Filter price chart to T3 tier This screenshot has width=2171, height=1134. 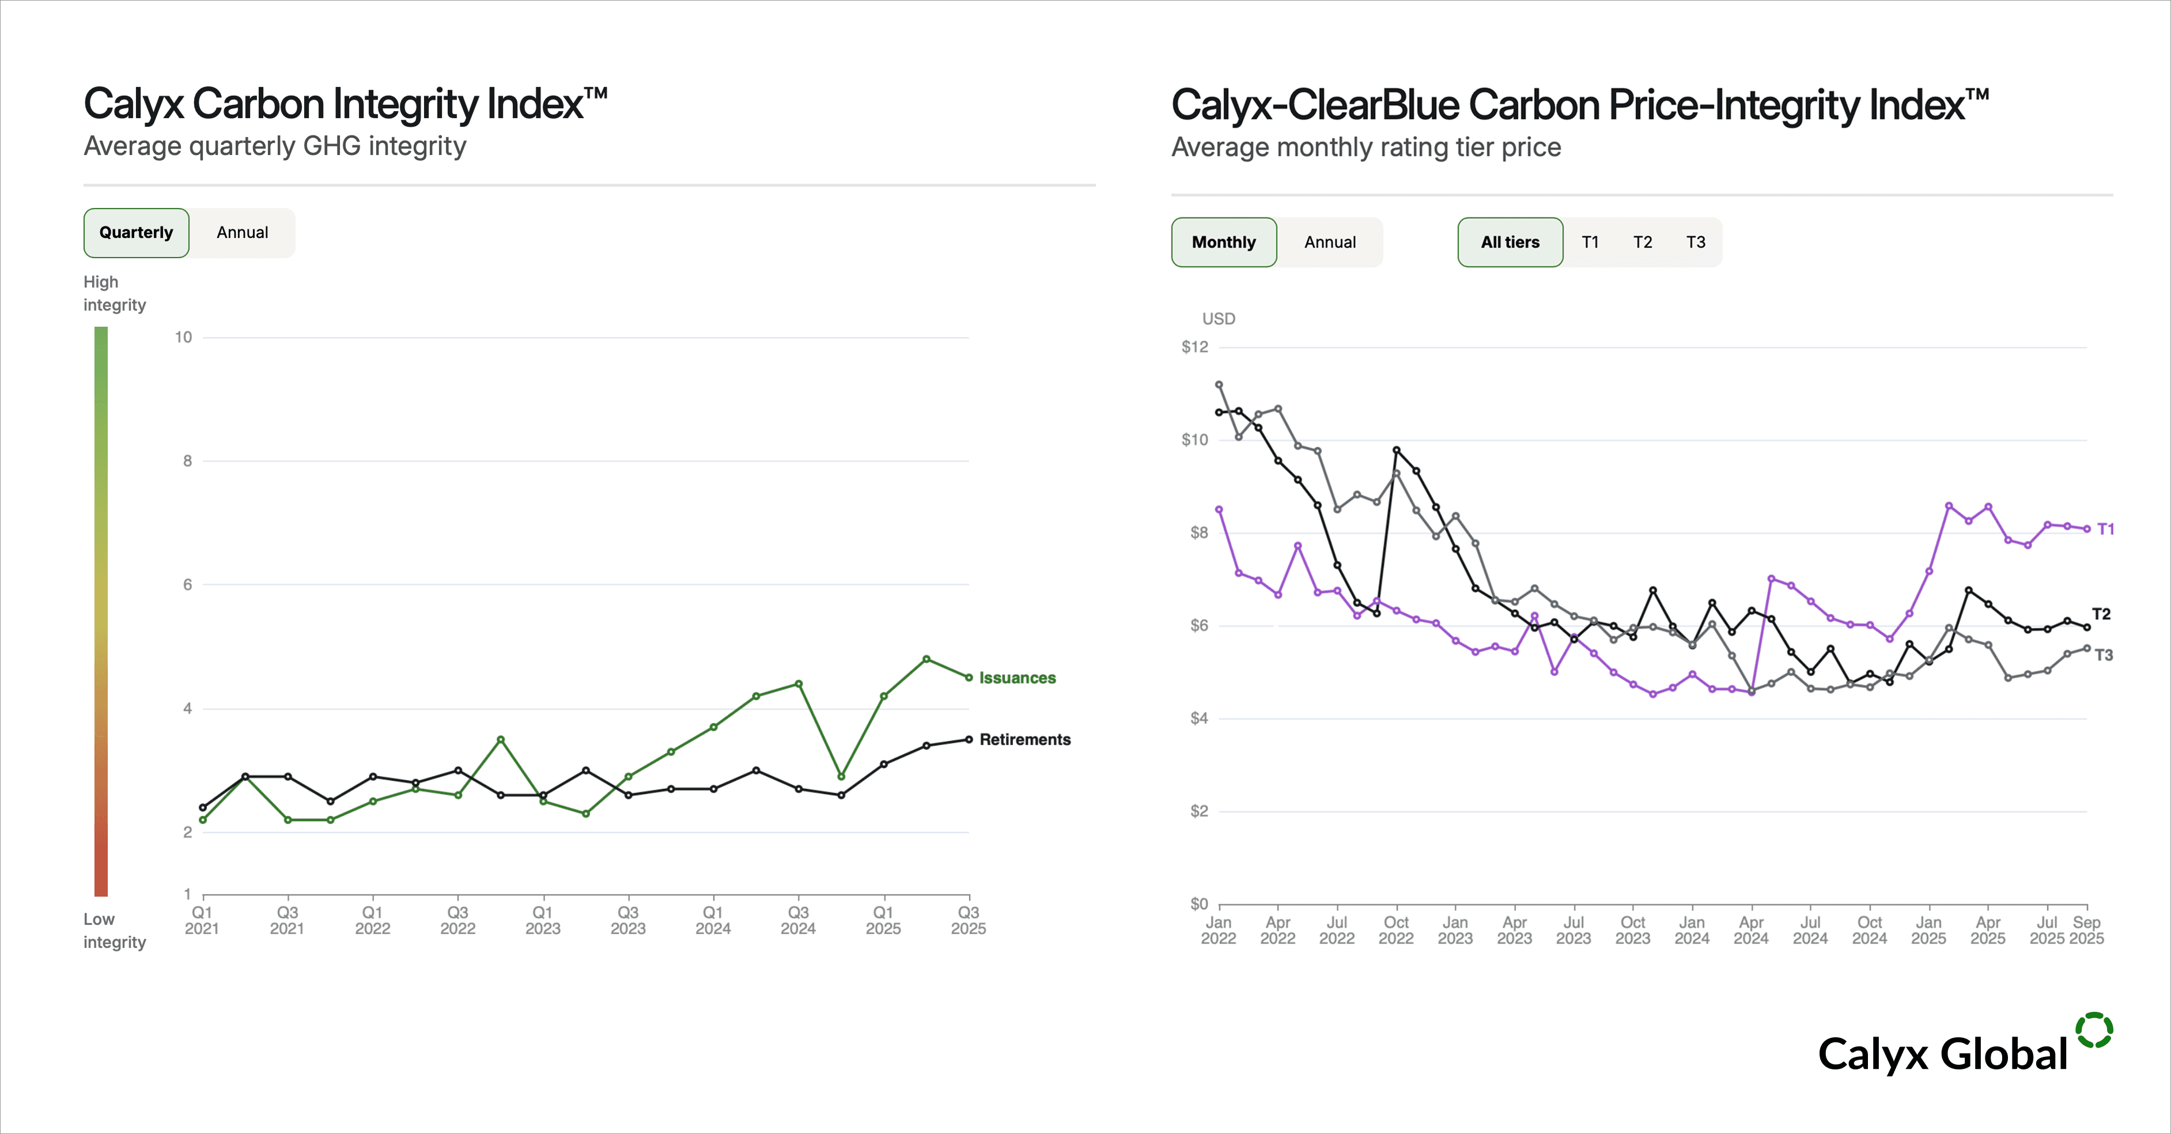coord(1696,243)
